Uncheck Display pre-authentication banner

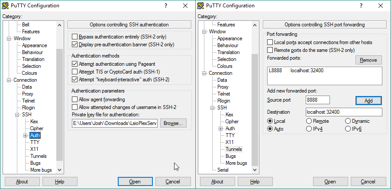[x=74, y=45]
